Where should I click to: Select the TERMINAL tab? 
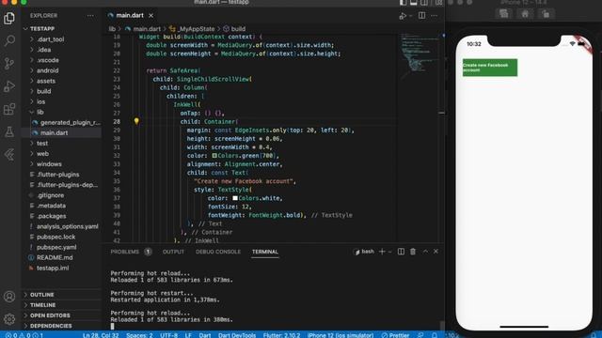pyautogui.click(x=265, y=252)
